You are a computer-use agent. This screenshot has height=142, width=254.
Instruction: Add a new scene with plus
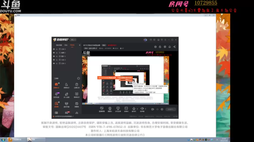pos(80,45)
